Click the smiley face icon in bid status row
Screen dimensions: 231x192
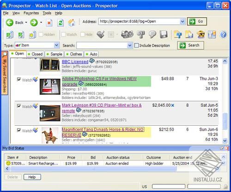point(8,163)
